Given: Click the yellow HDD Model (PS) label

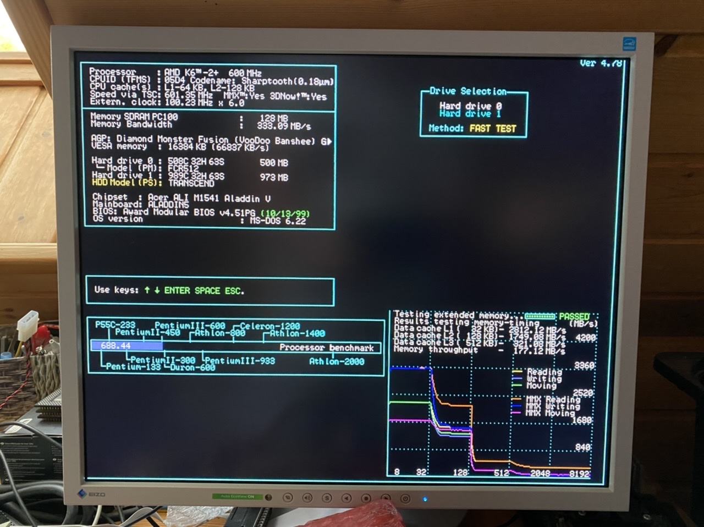Looking at the screenshot, I should click(x=127, y=183).
